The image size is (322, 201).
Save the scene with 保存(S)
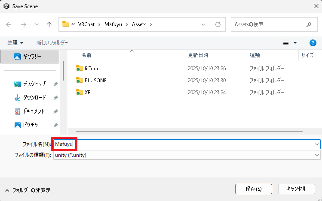(254, 189)
